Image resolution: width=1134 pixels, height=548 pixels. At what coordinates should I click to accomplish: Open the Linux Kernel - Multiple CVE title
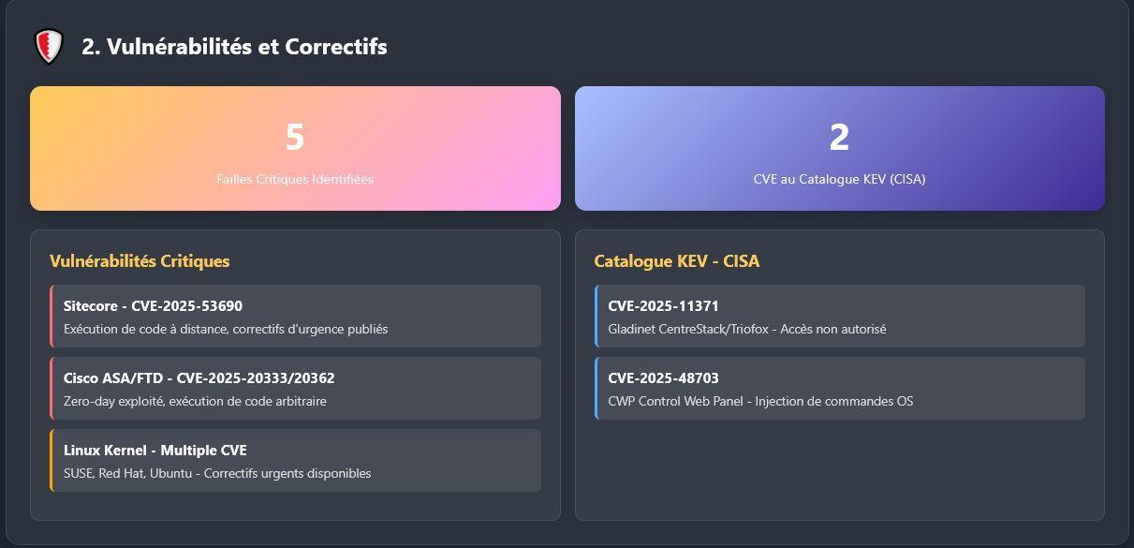coord(155,451)
